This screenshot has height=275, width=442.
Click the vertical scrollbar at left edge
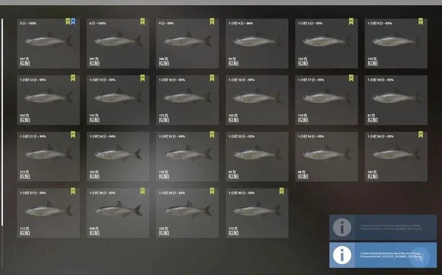tap(2, 122)
